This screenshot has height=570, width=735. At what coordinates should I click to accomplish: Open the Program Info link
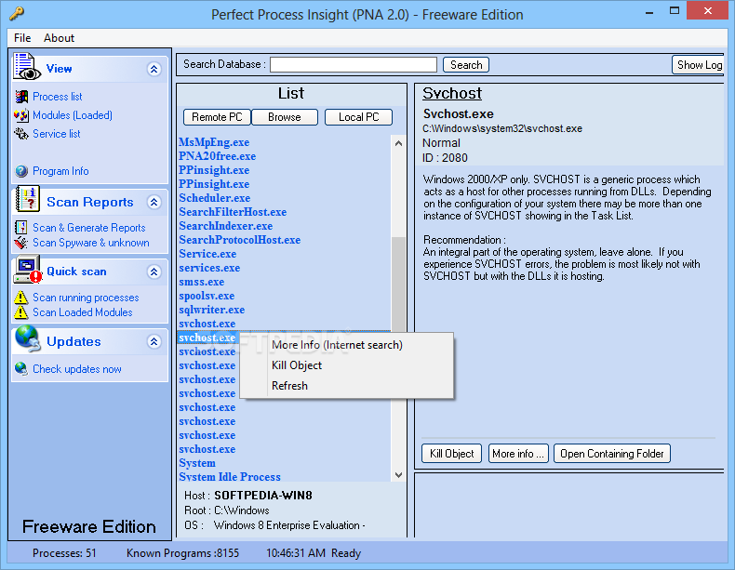(x=60, y=171)
